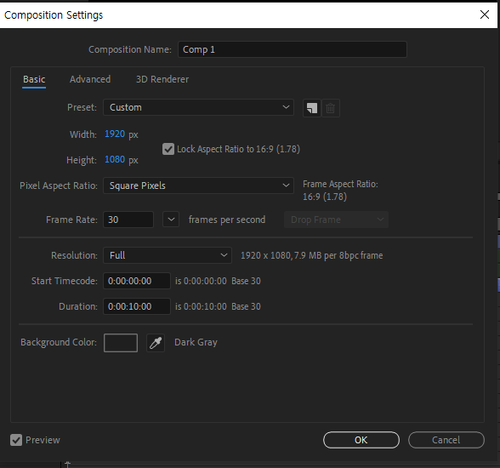Disable the Preview checkbox
Screen dimensions: 500x468
pos(16,440)
